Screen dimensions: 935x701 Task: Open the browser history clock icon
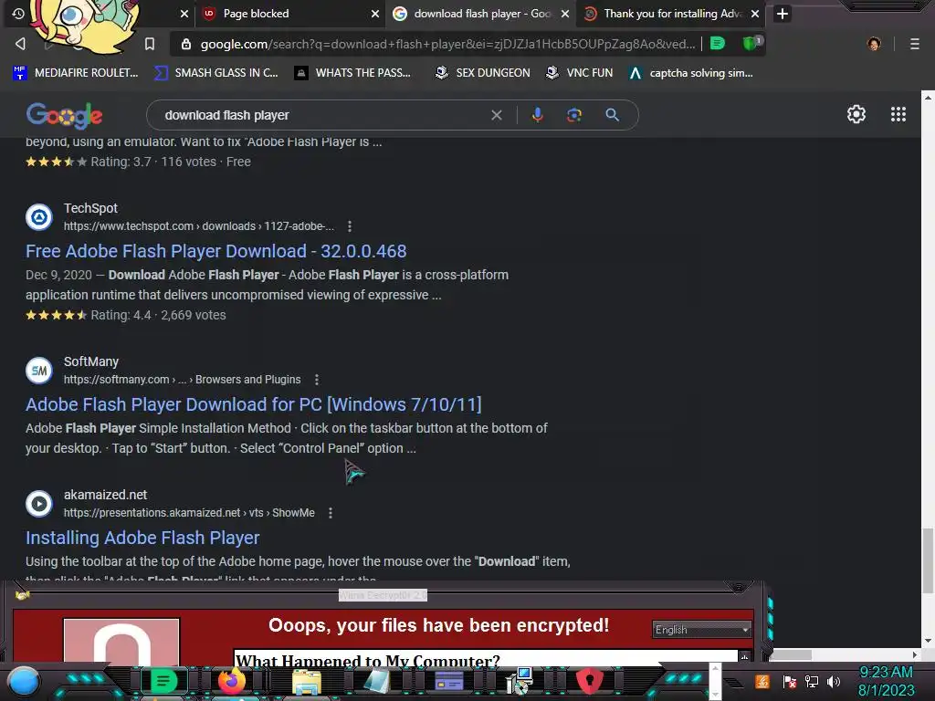(18, 13)
